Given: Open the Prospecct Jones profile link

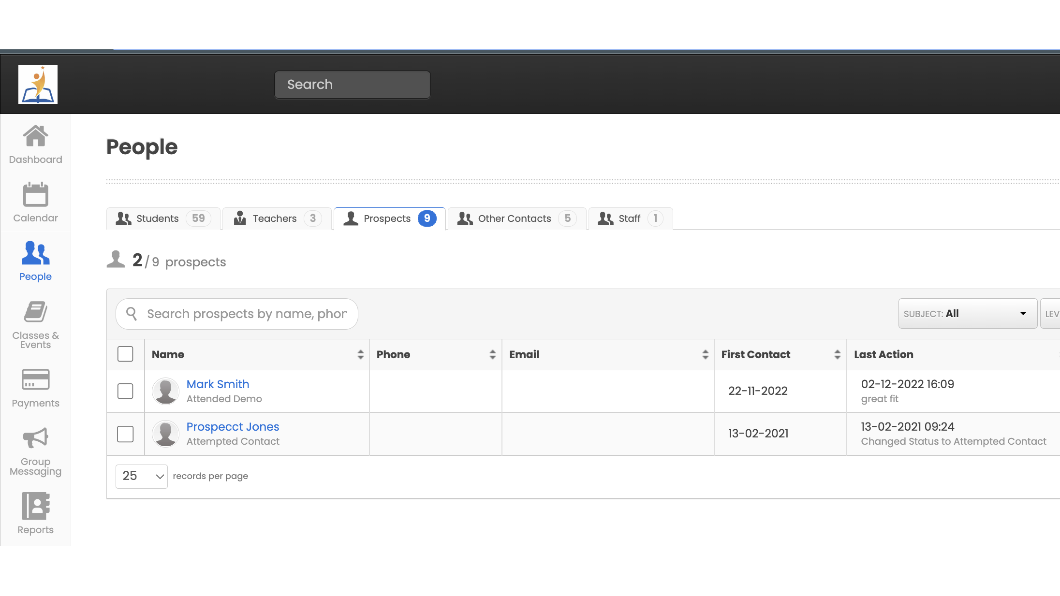Looking at the screenshot, I should 233,426.
